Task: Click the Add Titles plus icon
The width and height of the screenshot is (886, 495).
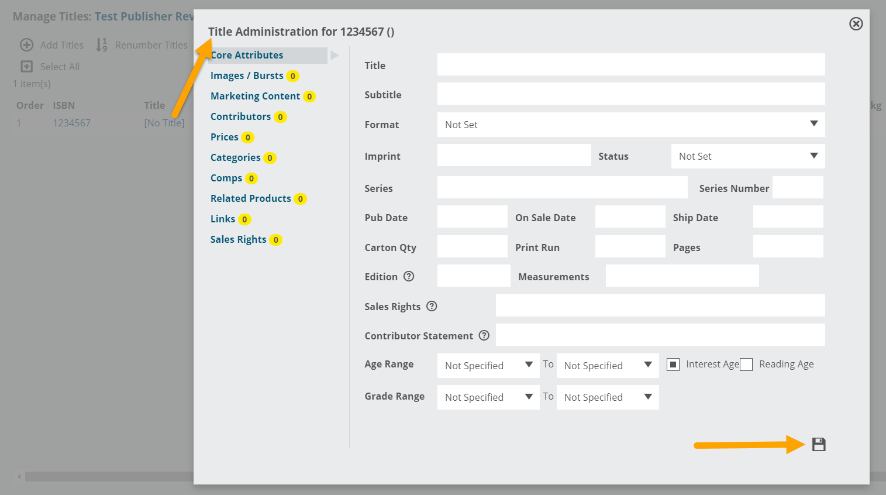Action: 27,45
